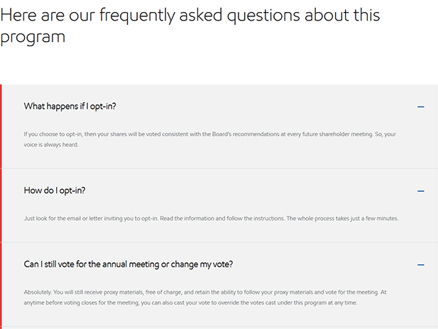
Task: Click the answer text about Board's recommendations
Action: [x=213, y=134]
